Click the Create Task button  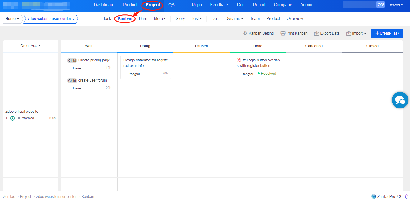pyautogui.click(x=387, y=33)
